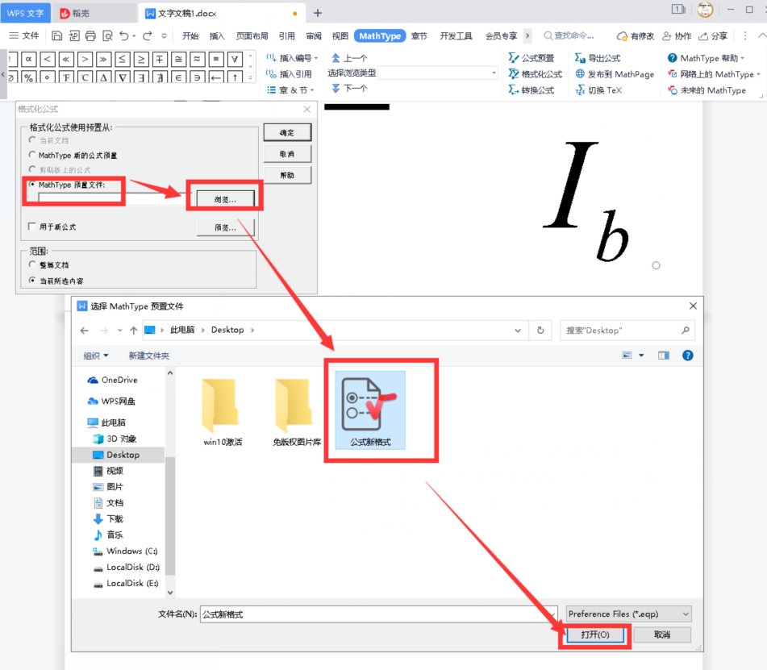The width and height of the screenshot is (767, 670).
Task: Click the Up folder arrow in file dialog
Action: (134, 331)
